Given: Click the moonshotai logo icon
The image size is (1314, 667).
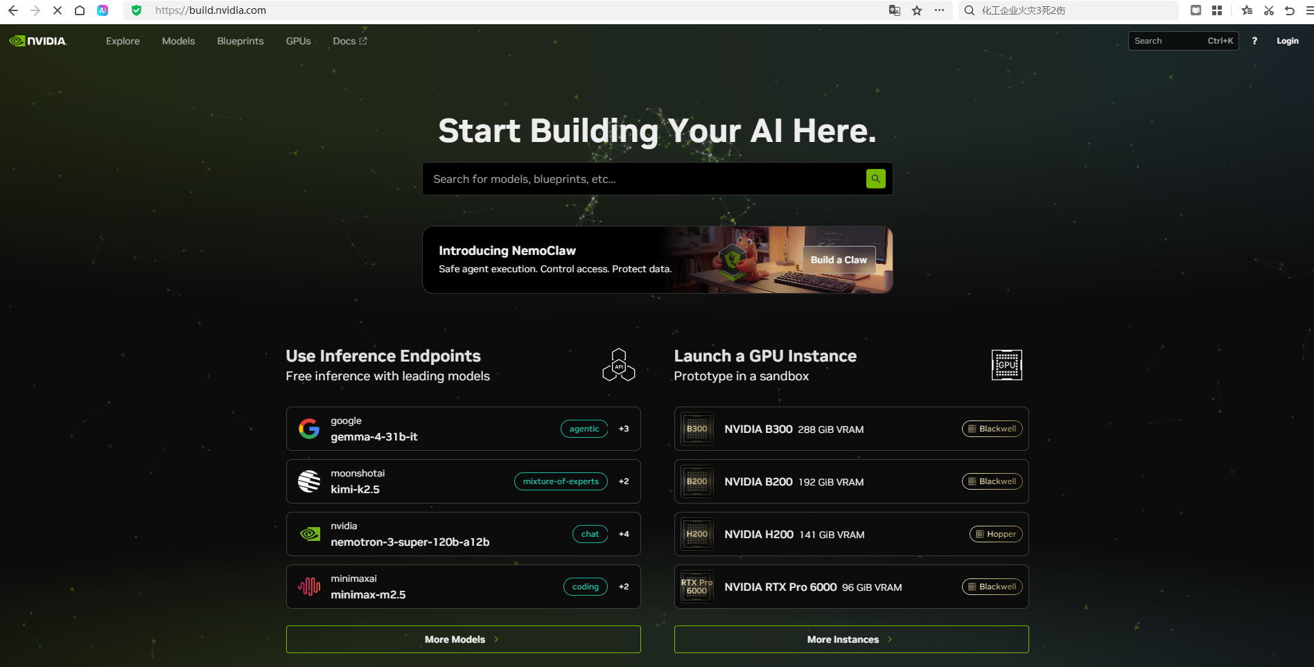Looking at the screenshot, I should (x=309, y=481).
